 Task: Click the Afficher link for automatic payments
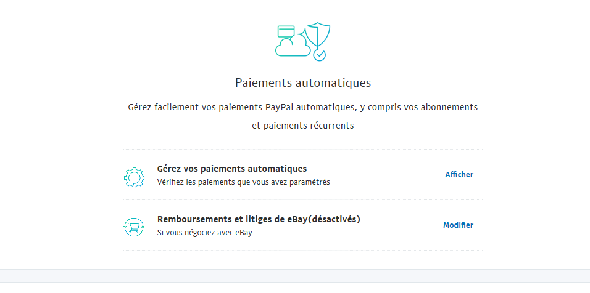click(x=459, y=175)
